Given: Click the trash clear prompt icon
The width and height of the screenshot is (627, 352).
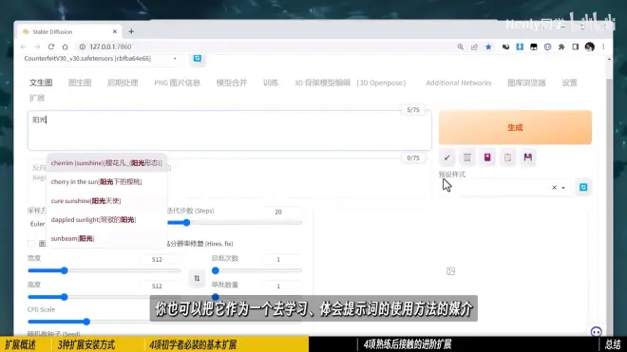Looking at the screenshot, I should 467,157.
